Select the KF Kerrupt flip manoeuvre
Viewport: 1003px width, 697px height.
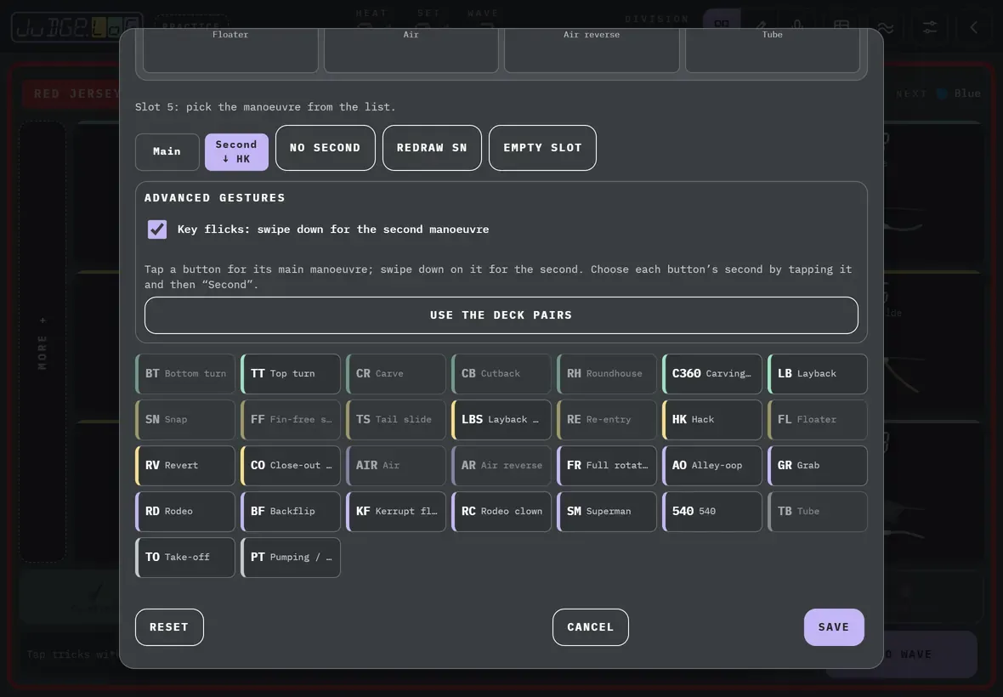point(396,512)
